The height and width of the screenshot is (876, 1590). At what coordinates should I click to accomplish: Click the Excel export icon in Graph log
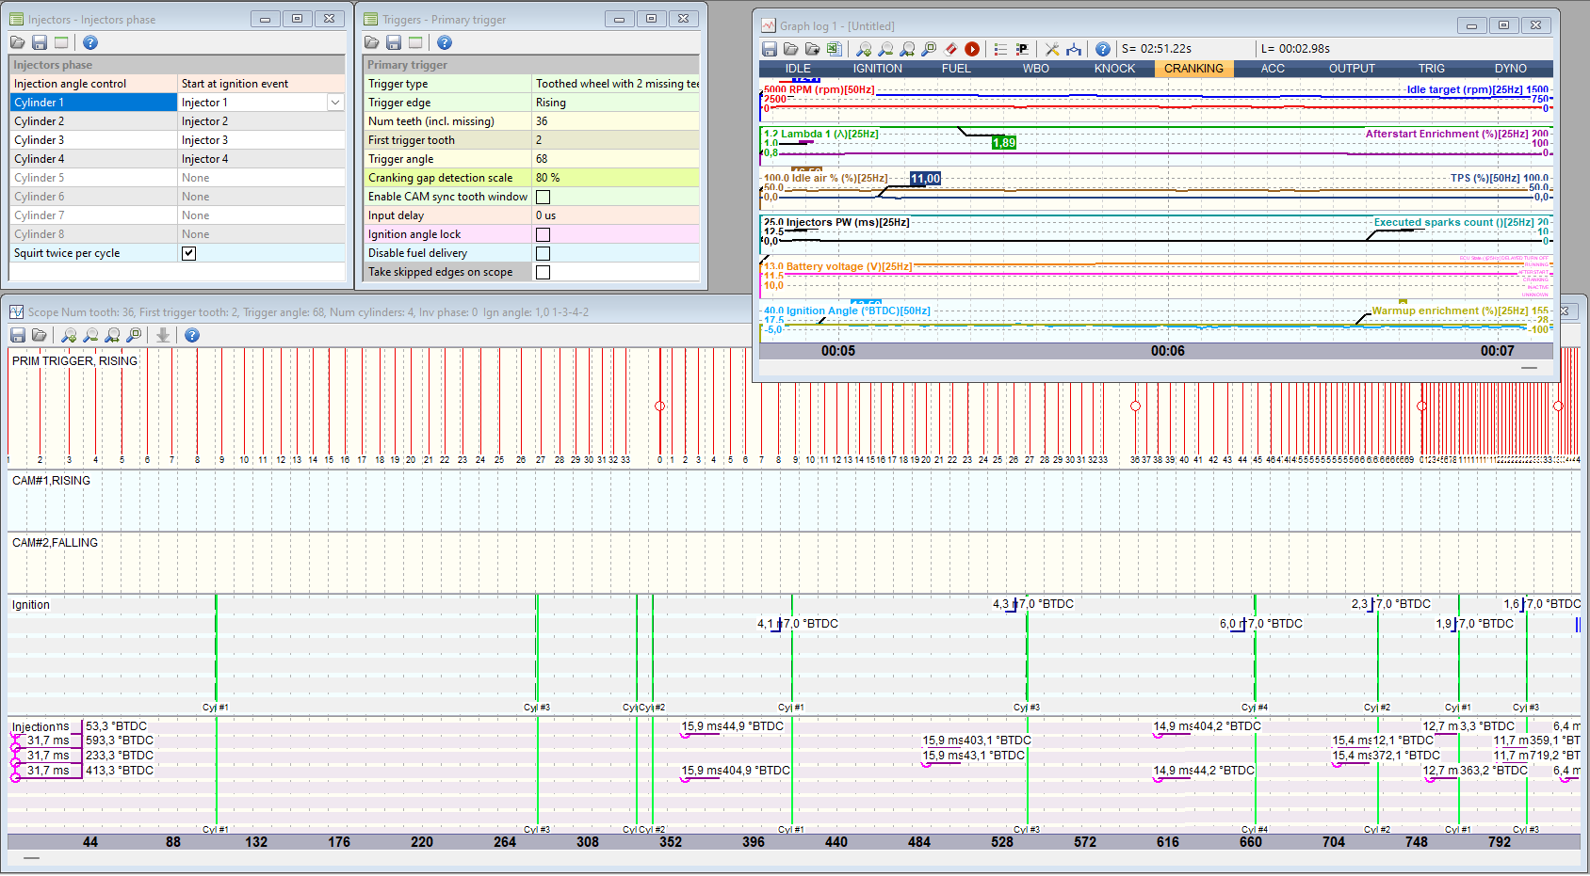point(834,49)
